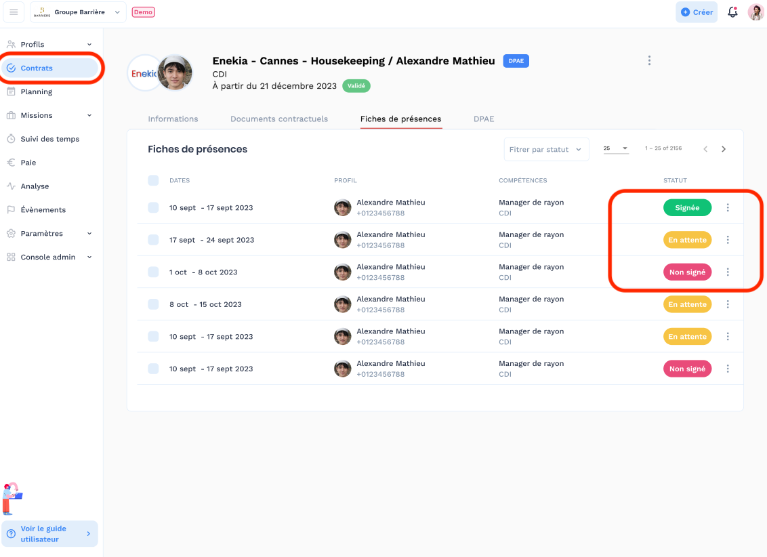Click the Créer button

tap(697, 12)
